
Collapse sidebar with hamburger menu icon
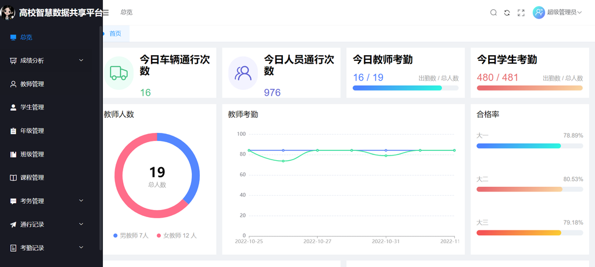(106, 13)
